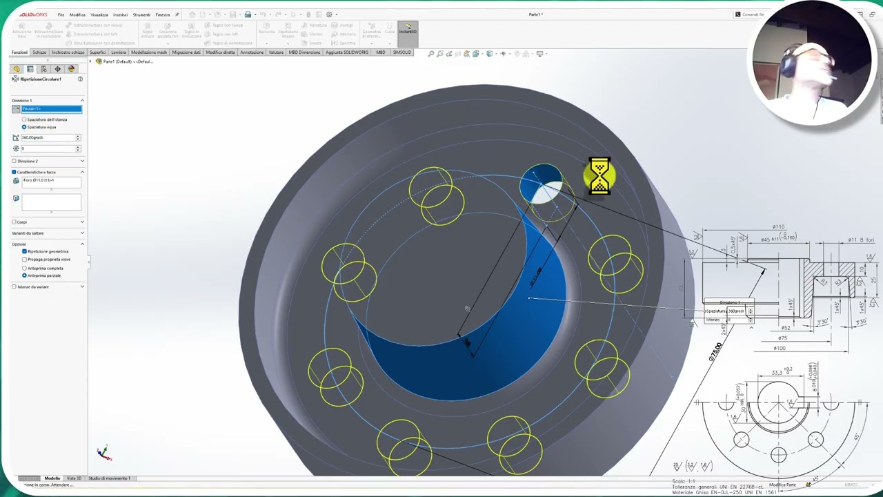
Task: Expand the Parte1 tree node arrow
Action: coord(90,61)
